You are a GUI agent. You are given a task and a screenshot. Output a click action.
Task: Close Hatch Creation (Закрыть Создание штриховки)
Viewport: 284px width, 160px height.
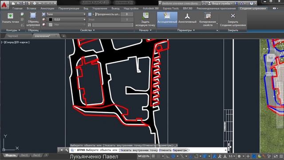click(233, 20)
